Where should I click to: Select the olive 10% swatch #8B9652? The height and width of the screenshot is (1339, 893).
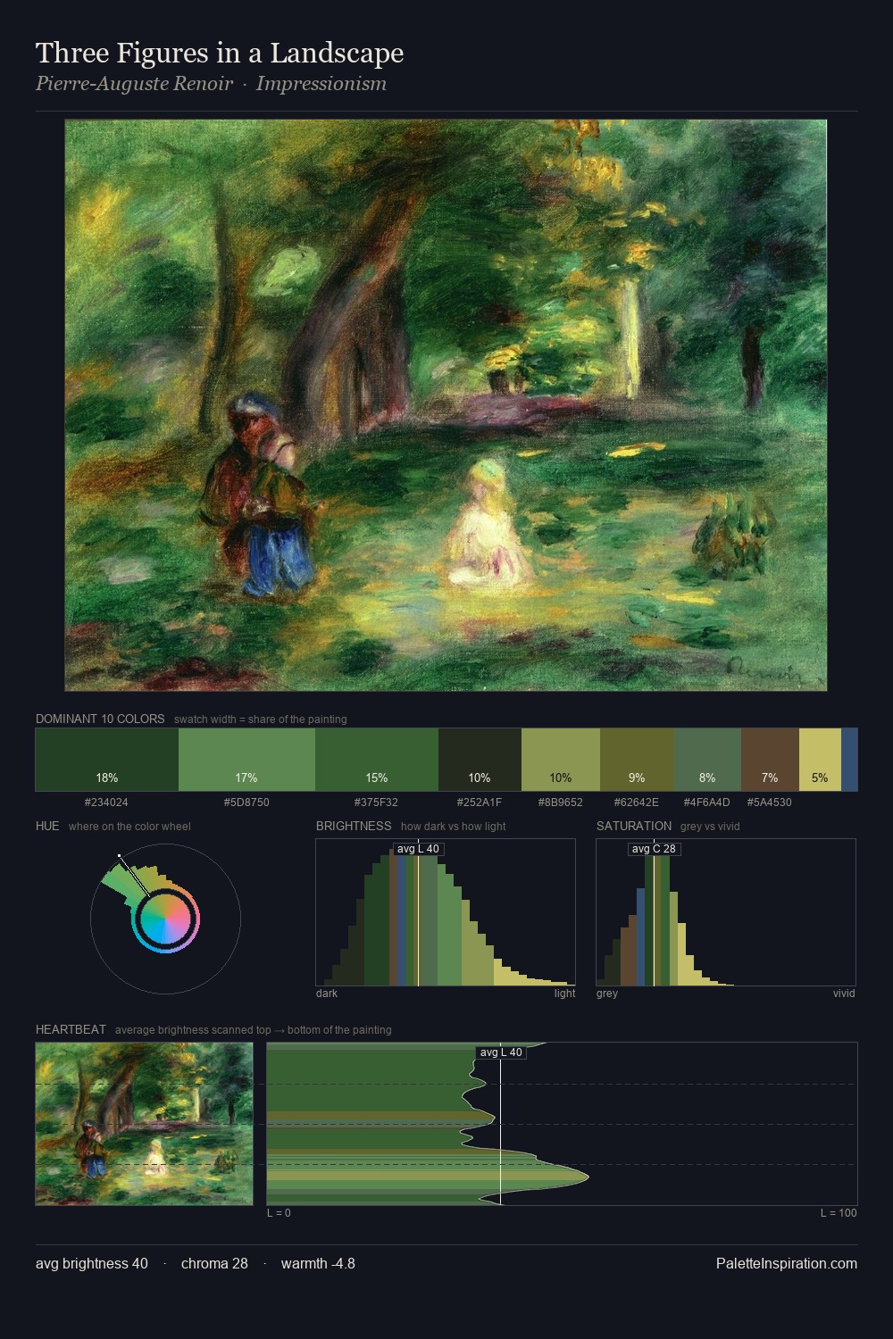tap(561, 760)
